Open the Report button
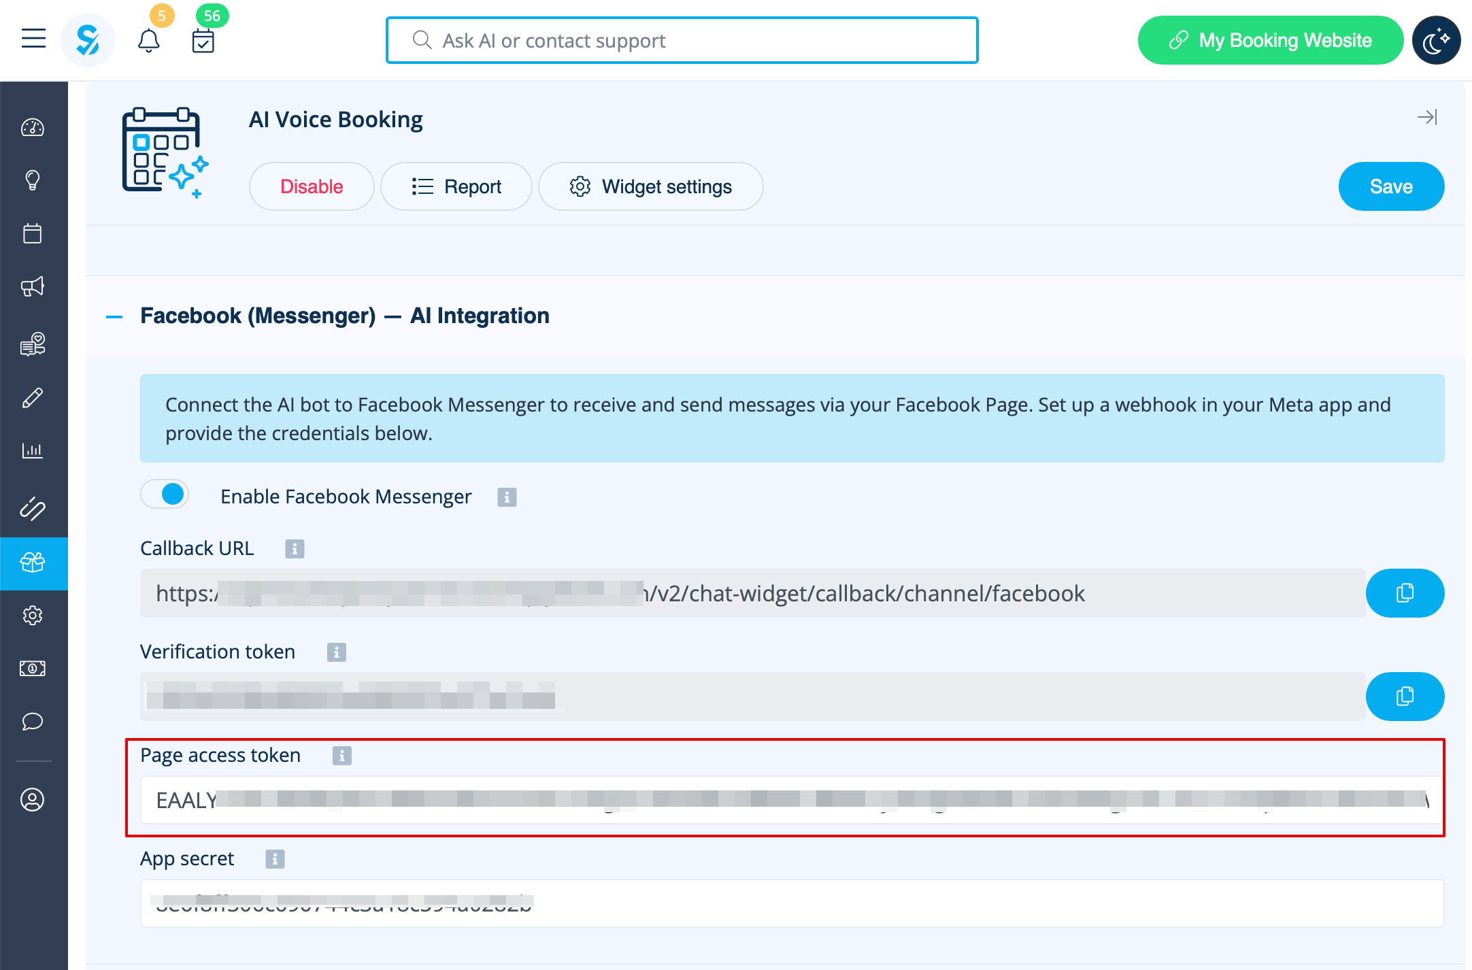This screenshot has height=970, width=1472. pyautogui.click(x=456, y=186)
